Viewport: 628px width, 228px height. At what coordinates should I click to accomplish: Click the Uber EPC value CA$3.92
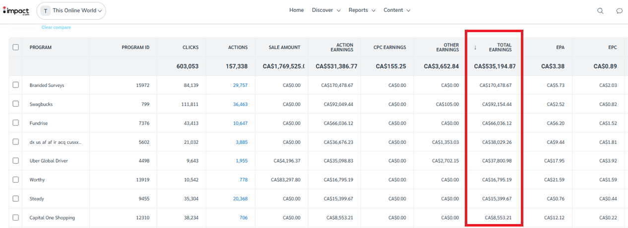pos(608,161)
